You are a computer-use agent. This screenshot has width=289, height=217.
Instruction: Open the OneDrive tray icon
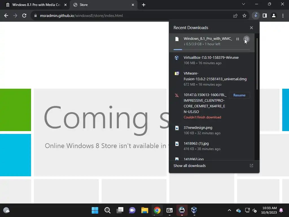(x=238, y=210)
